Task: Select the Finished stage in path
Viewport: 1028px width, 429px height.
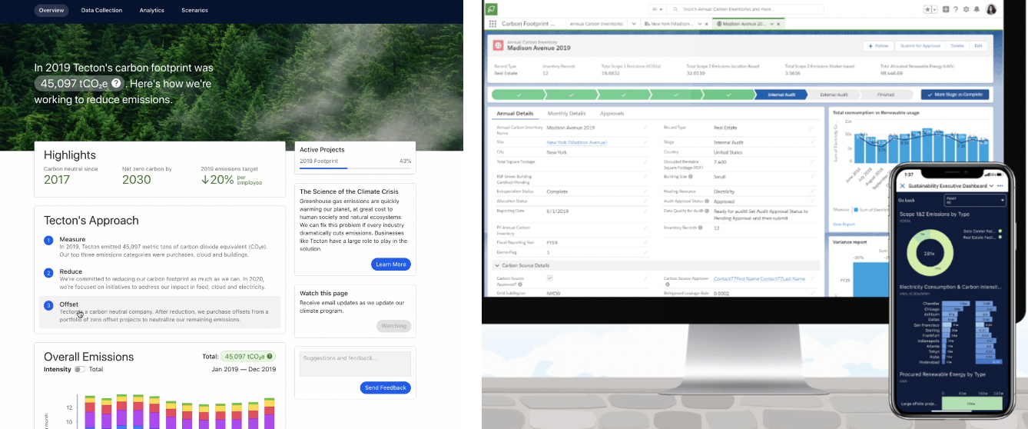Action: click(x=886, y=95)
